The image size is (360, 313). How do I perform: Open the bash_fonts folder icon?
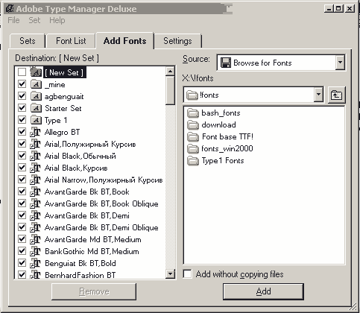tap(193, 113)
